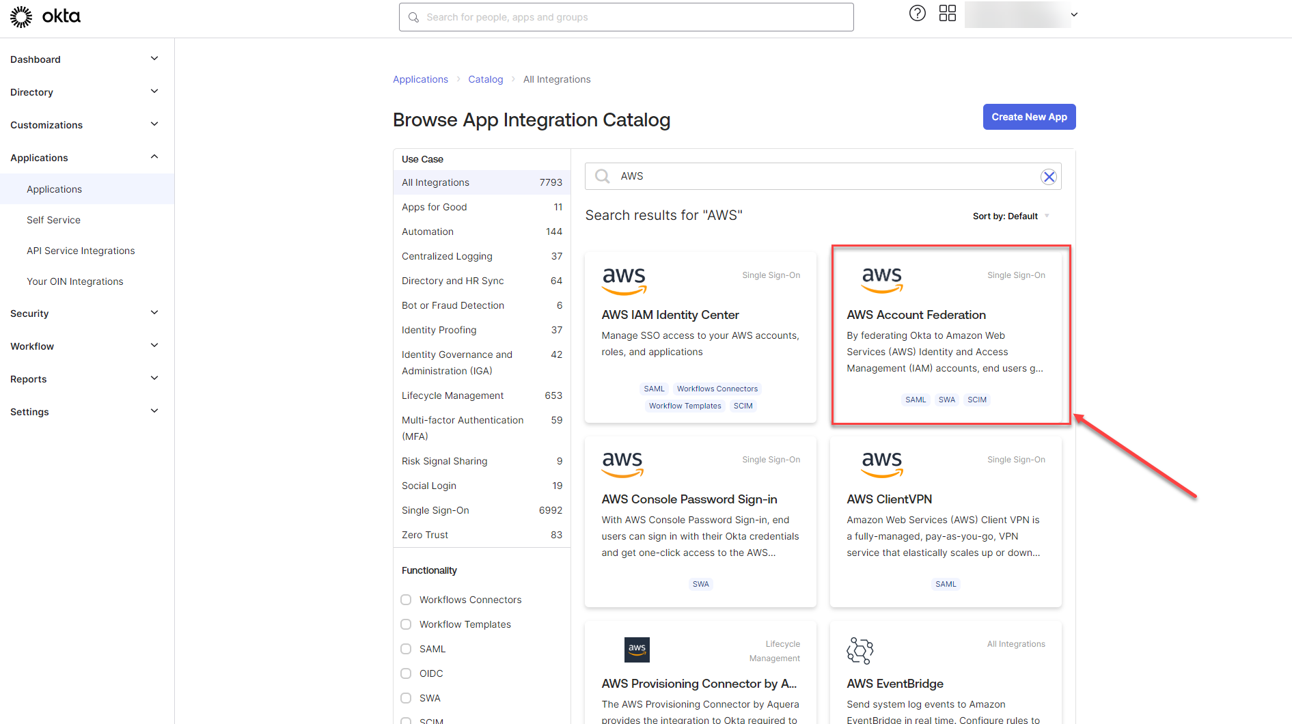
Task: Click the AWS IAM Identity Center logo
Action: tap(624, 280)
